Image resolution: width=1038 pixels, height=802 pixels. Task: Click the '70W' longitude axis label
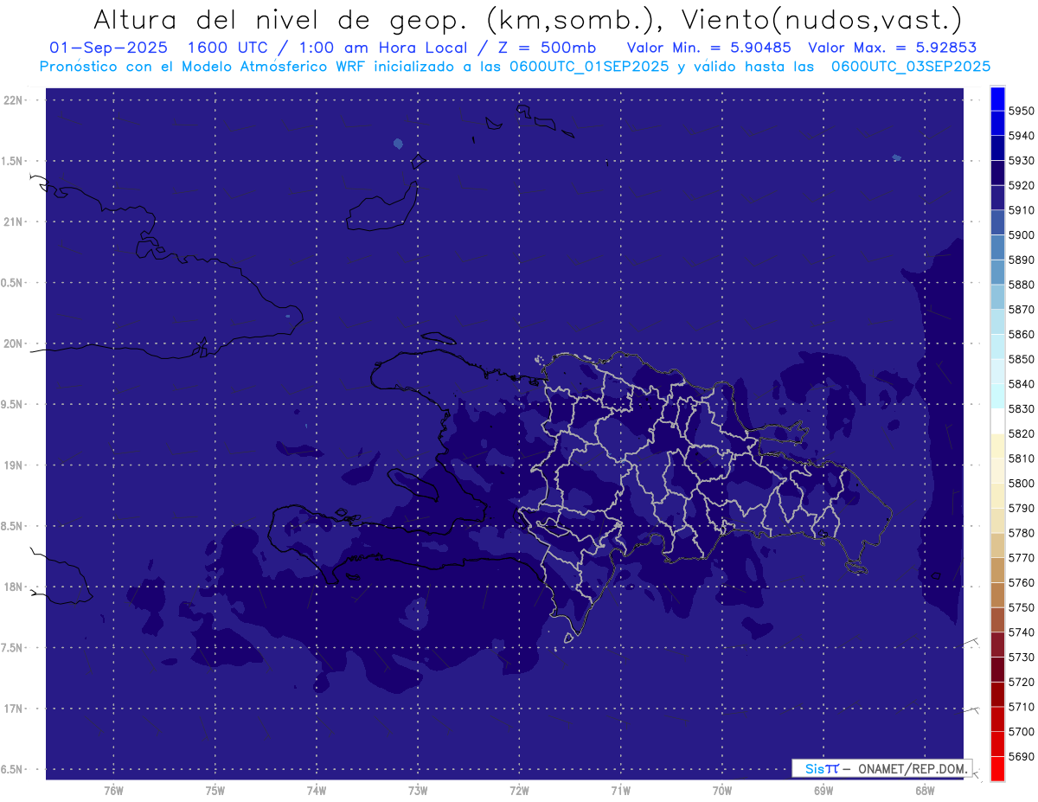pyautogui.click(x=721, y=791)
